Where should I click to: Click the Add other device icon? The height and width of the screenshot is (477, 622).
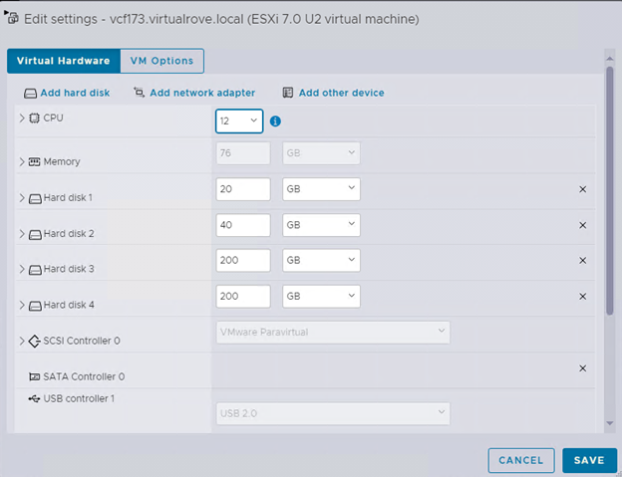pyautogui.click(x=288, y=93)
